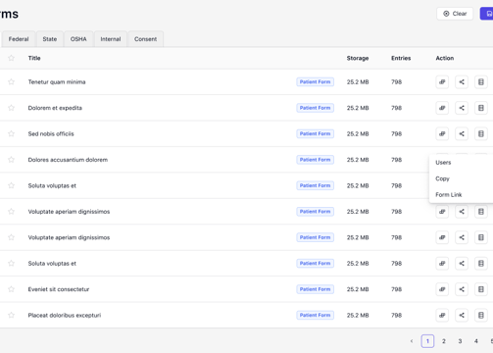Switch to the OSHA tab

click(x=78, y=39)
